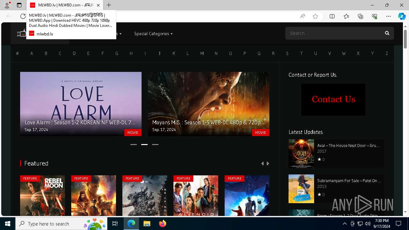Click the website Search input field

coord(334,33)
